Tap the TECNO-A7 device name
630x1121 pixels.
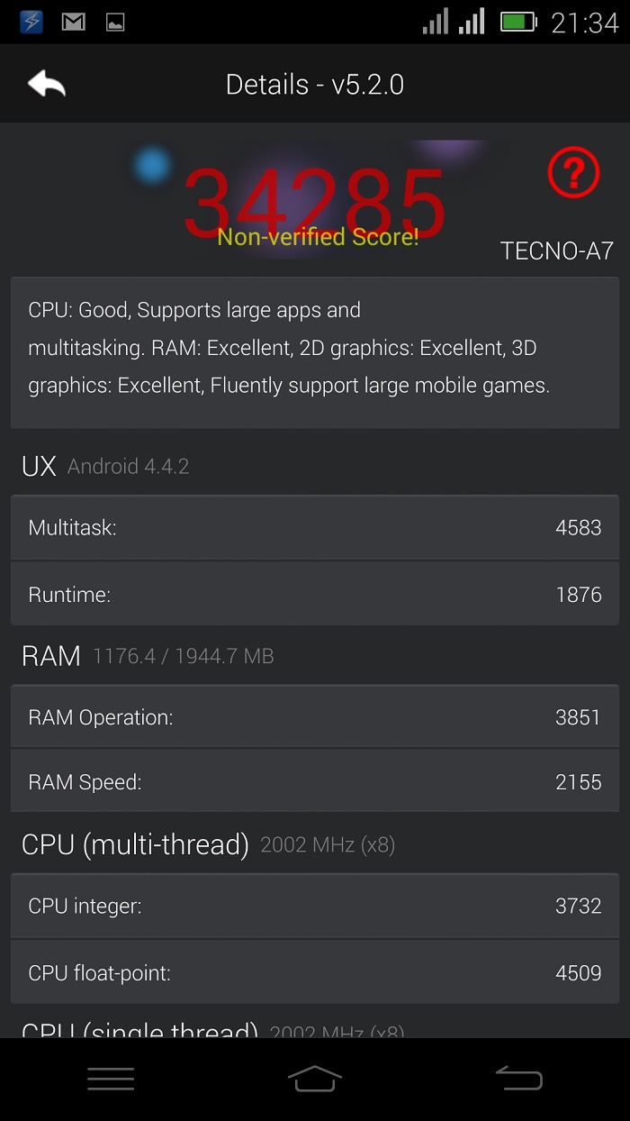pyautogui.click(x=556, y=251)
